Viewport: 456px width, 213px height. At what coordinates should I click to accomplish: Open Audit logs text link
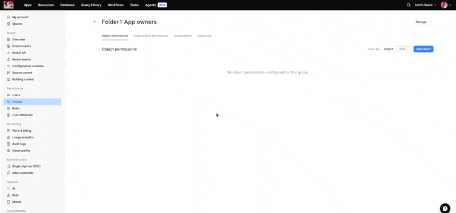coord(19,144)
